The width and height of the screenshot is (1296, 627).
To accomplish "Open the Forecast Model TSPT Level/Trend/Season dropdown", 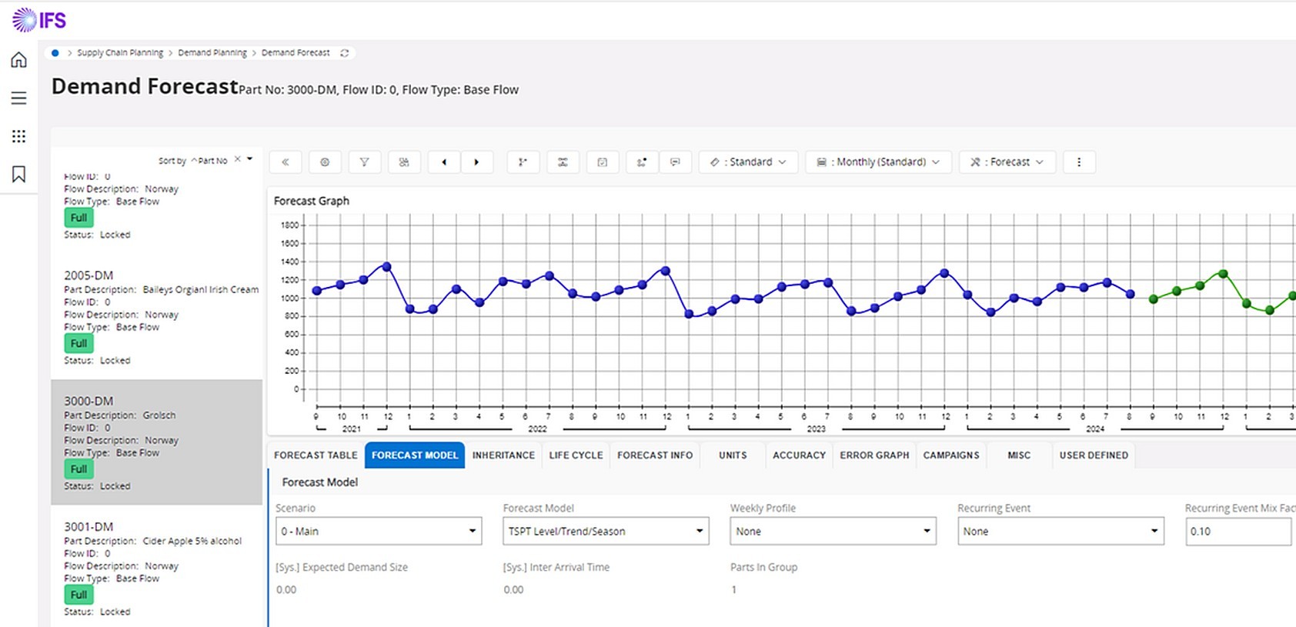I will 605,531.
